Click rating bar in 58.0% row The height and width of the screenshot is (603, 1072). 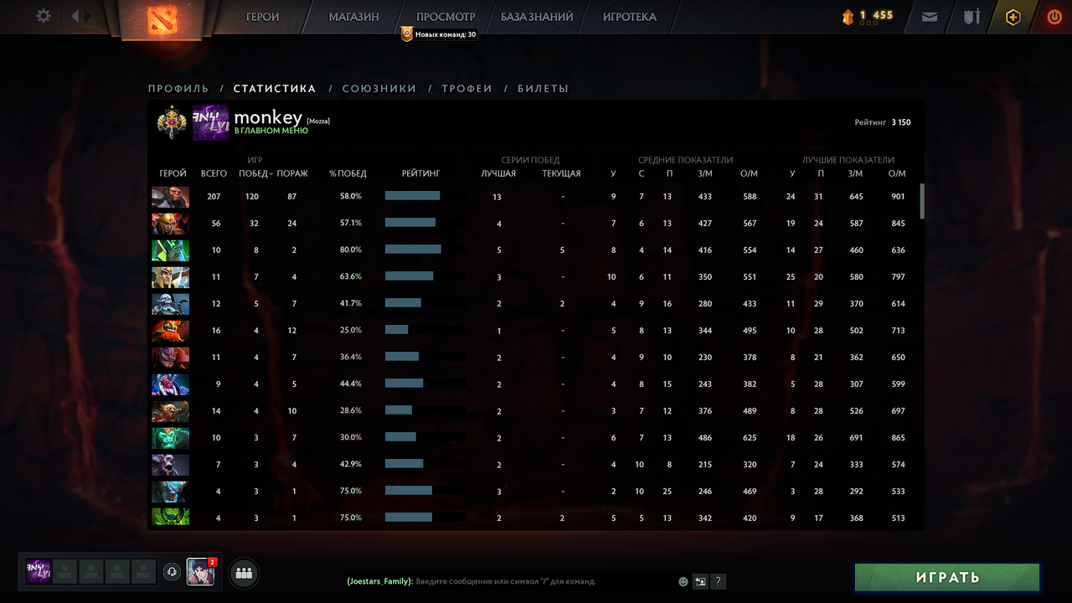click(425, 196)
